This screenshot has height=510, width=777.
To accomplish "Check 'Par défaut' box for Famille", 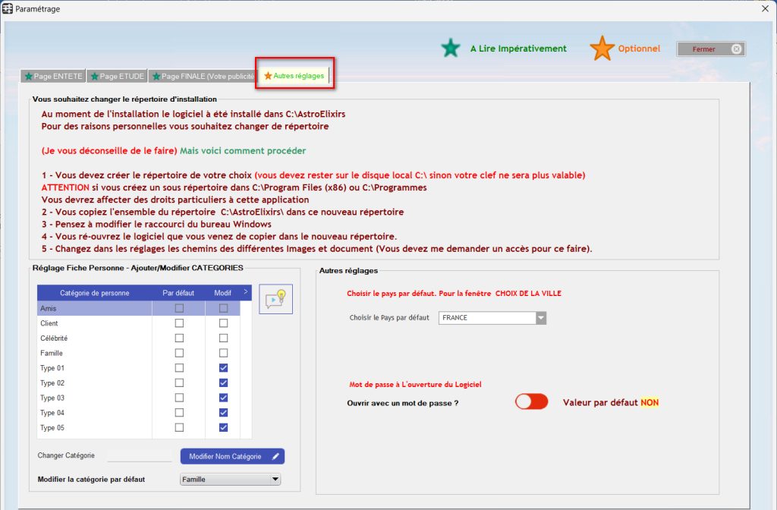I will 179,353.
